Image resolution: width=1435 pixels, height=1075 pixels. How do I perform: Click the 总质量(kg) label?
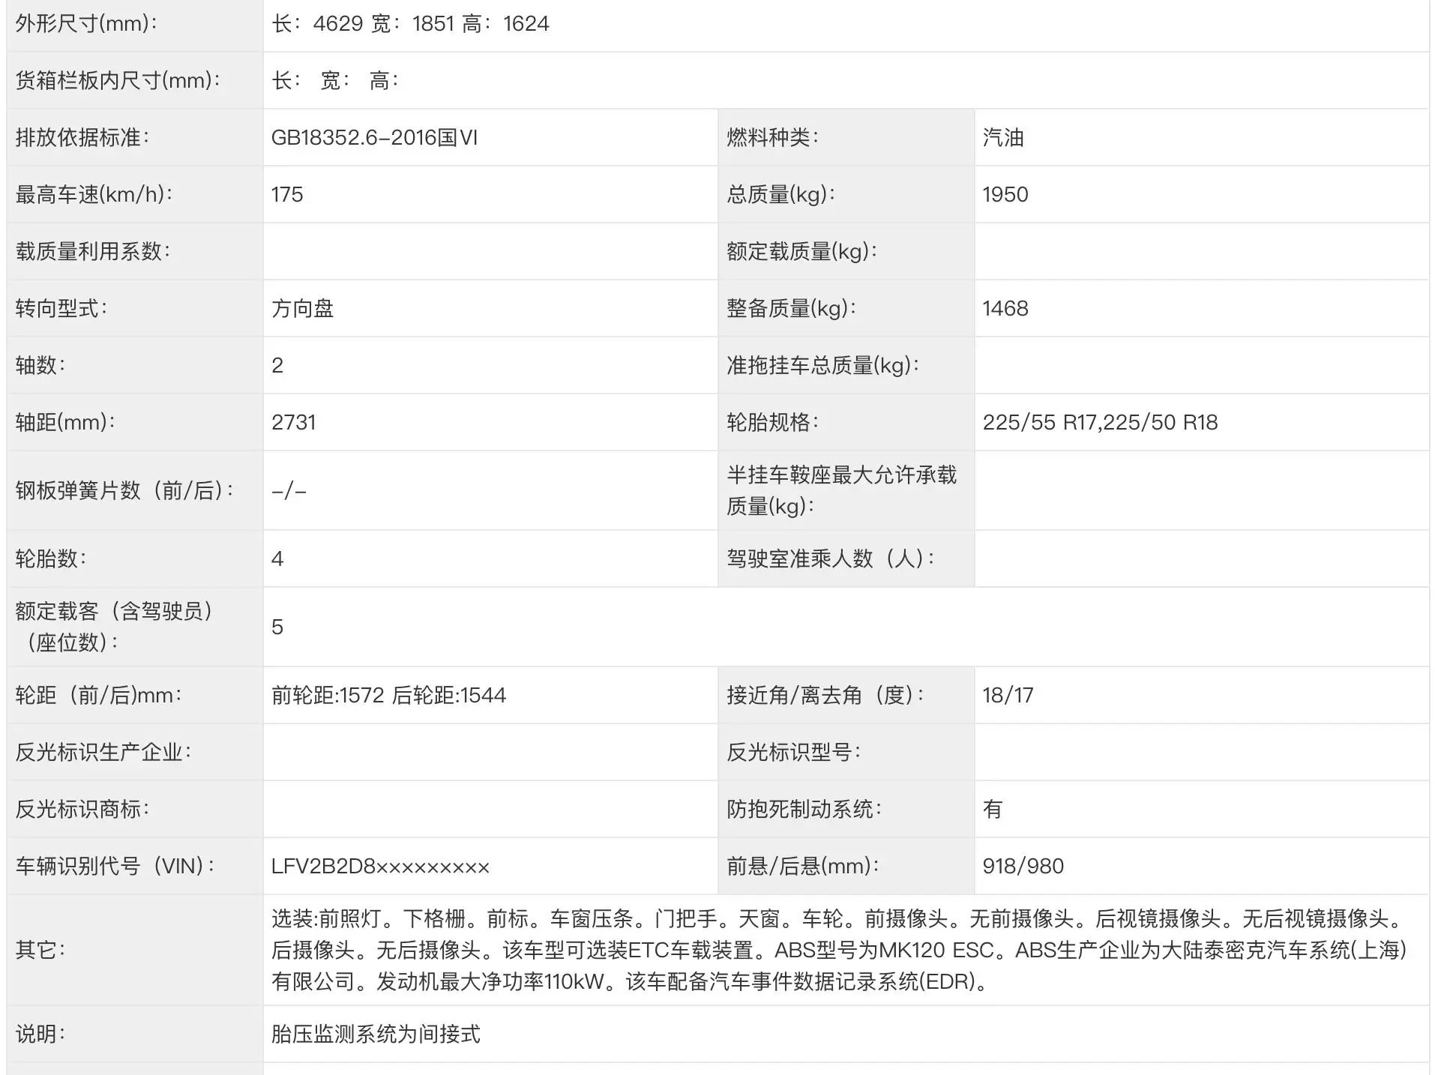[780, 195]
